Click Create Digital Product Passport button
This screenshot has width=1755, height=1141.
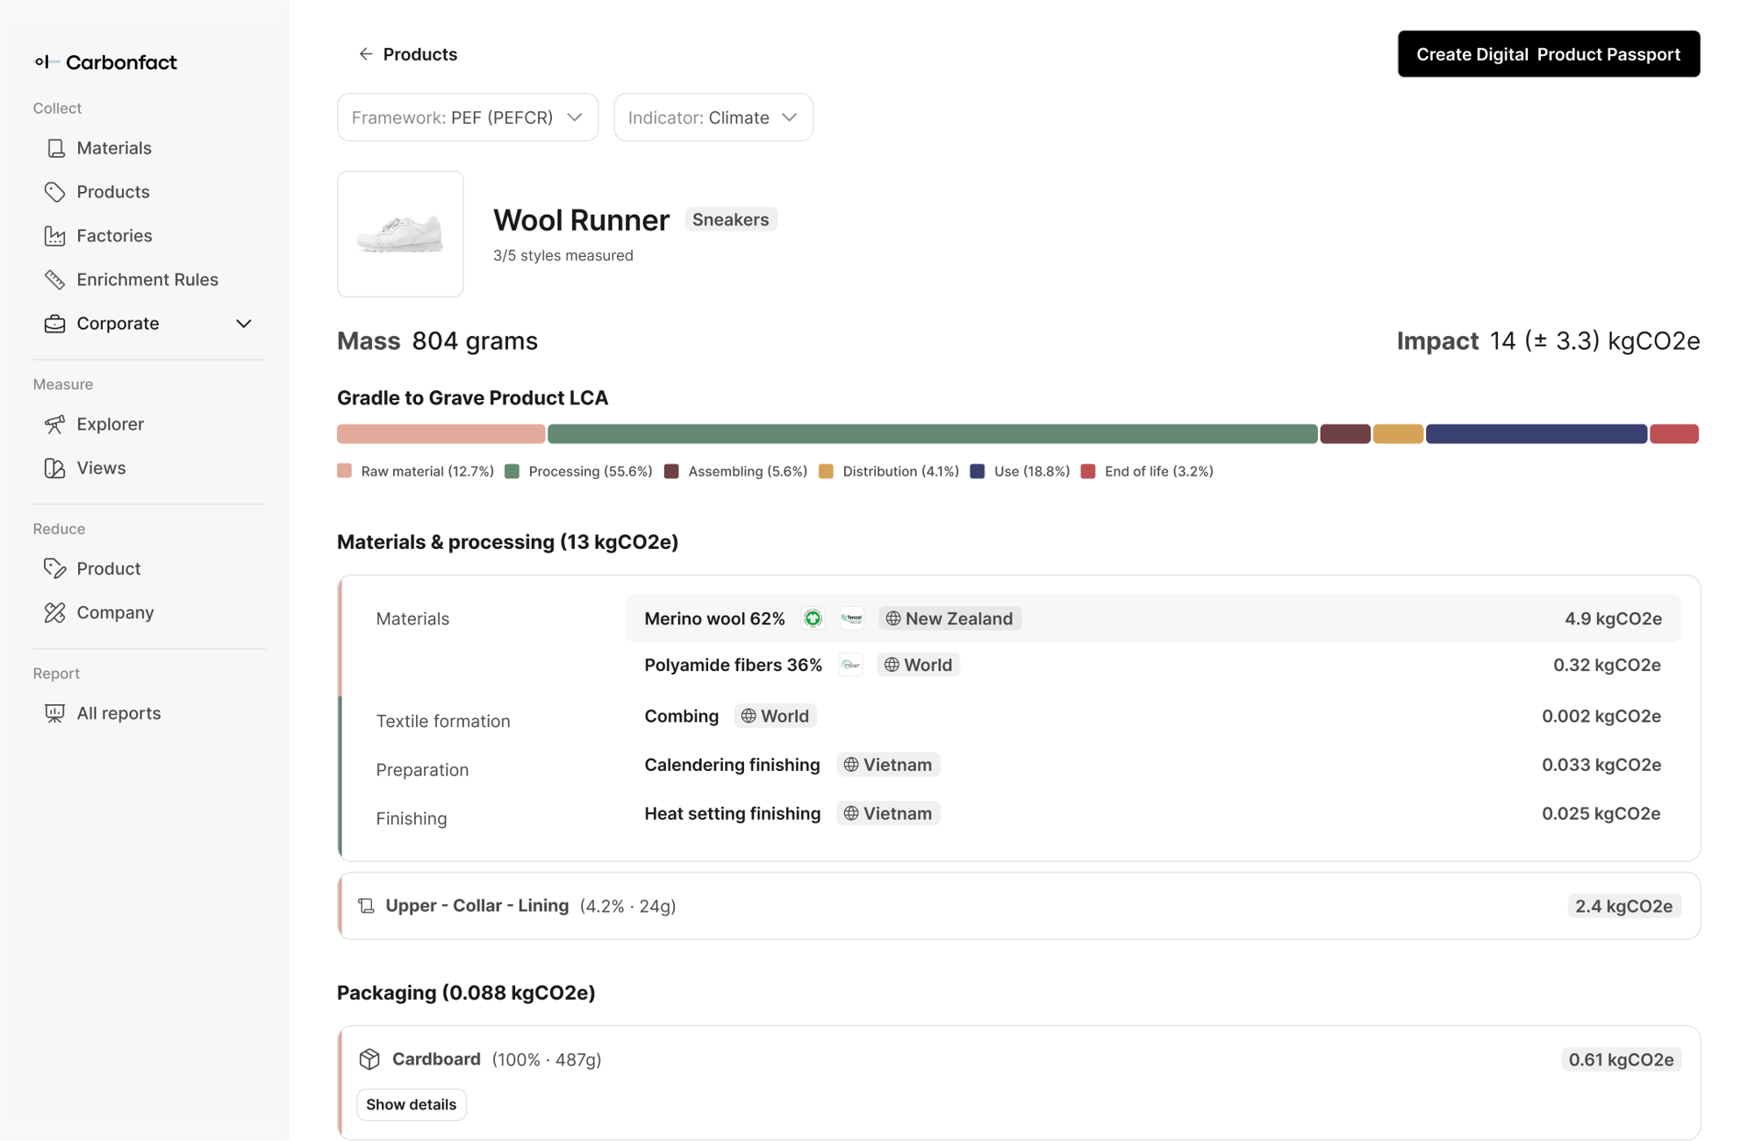click(1549, 54)
